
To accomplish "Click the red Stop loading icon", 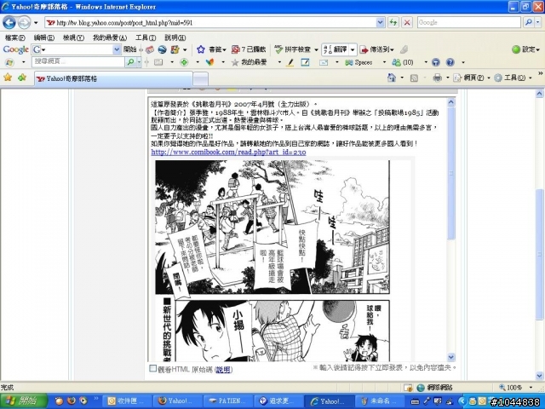I will (407, 23).
